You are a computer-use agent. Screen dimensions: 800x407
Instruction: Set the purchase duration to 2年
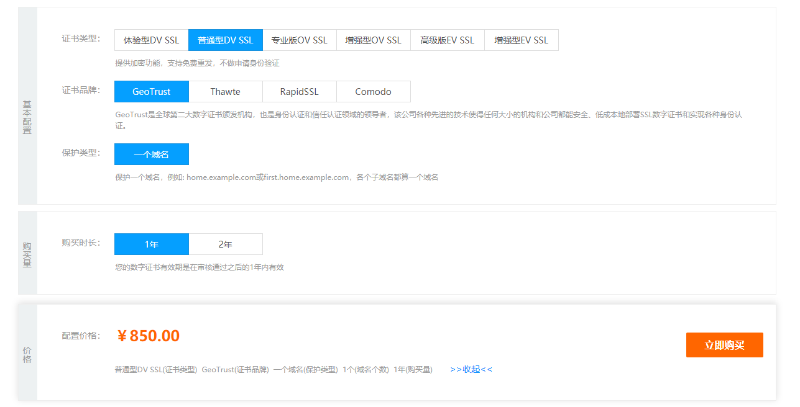(x=225, y=244)
